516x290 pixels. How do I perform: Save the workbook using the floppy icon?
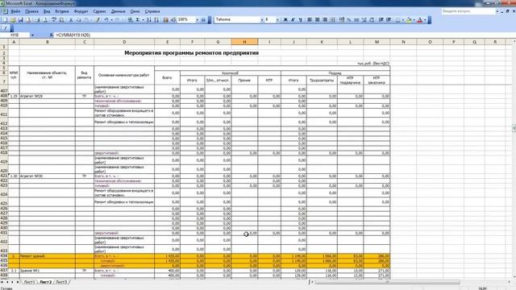coord(21,20)
